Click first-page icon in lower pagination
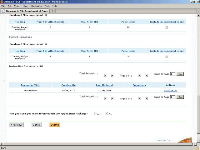Screen dimensions: 200x150 click(106, 98)
